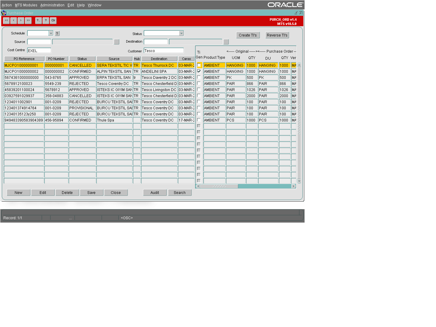Open the Action menu
This screenshot has width=436, height=327.
pyautogui.click(x=7, y=5)
